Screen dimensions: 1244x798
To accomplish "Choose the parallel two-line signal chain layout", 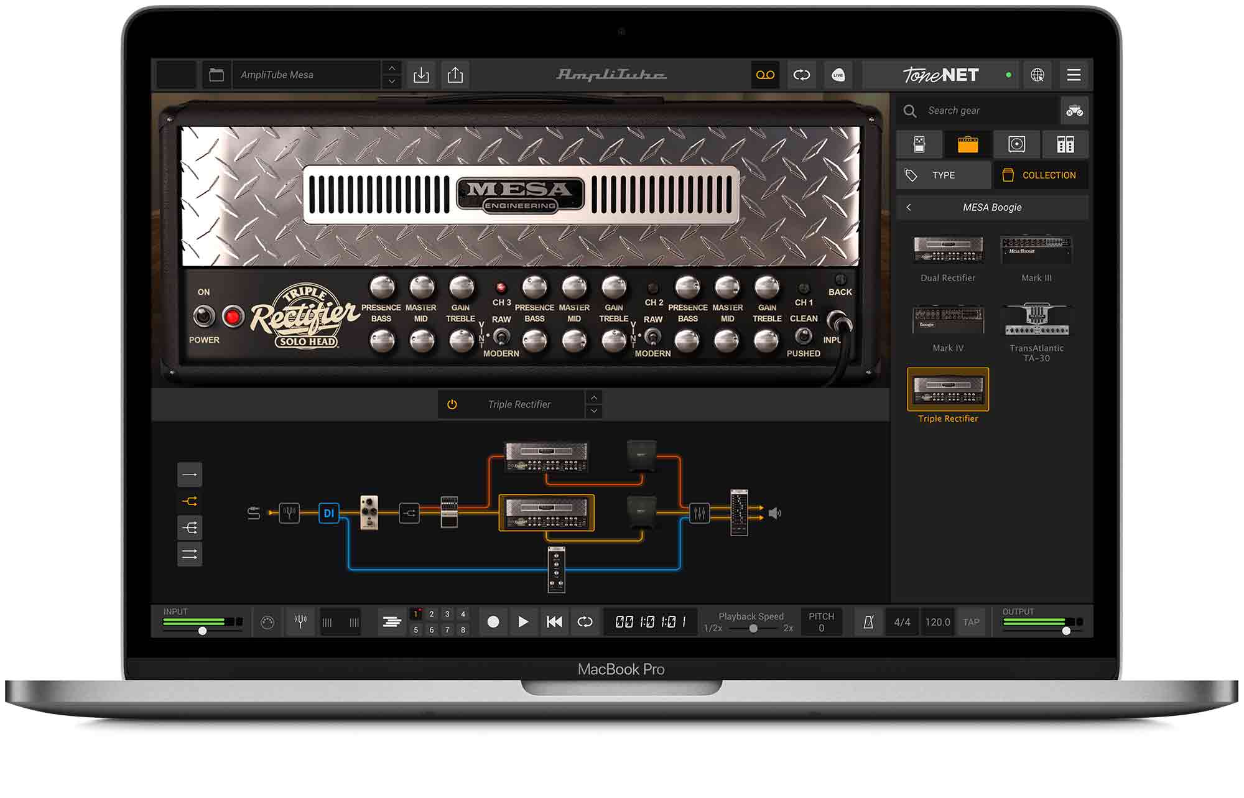I will pos(190,554).
